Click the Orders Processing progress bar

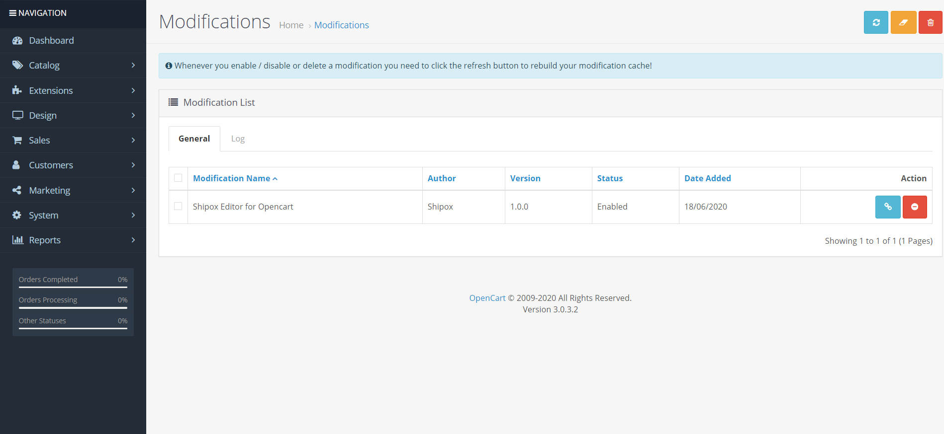(73, 308)
